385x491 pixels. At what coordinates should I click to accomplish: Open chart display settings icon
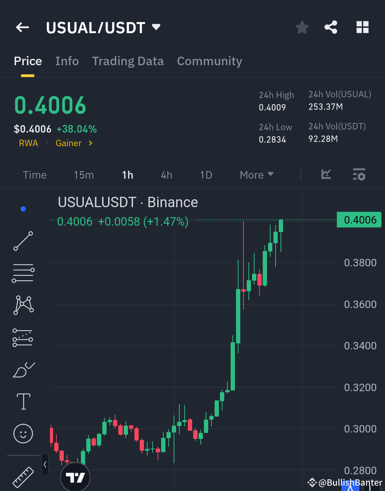[x=359, y=175]
